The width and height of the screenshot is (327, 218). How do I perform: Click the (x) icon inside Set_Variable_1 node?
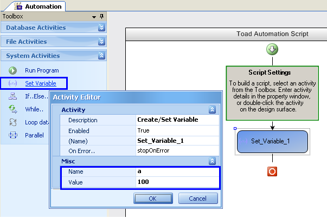(243, 141)
